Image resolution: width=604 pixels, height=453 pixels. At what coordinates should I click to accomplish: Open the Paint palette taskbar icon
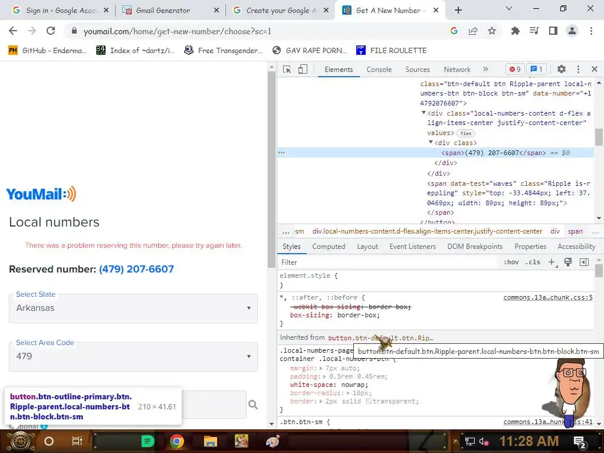273,441
